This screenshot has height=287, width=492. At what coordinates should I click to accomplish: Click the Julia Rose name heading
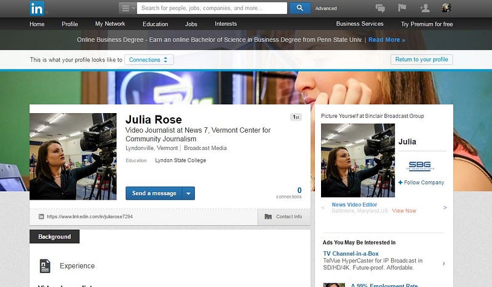[153, 119]
